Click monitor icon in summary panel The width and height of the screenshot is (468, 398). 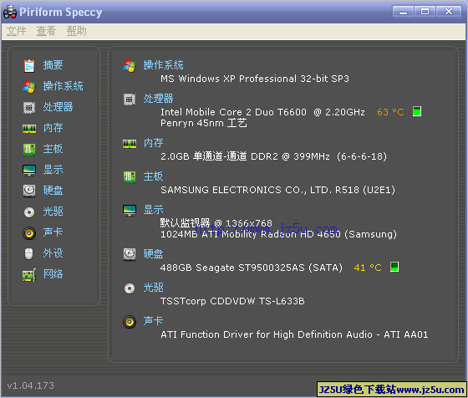[130, 211]
